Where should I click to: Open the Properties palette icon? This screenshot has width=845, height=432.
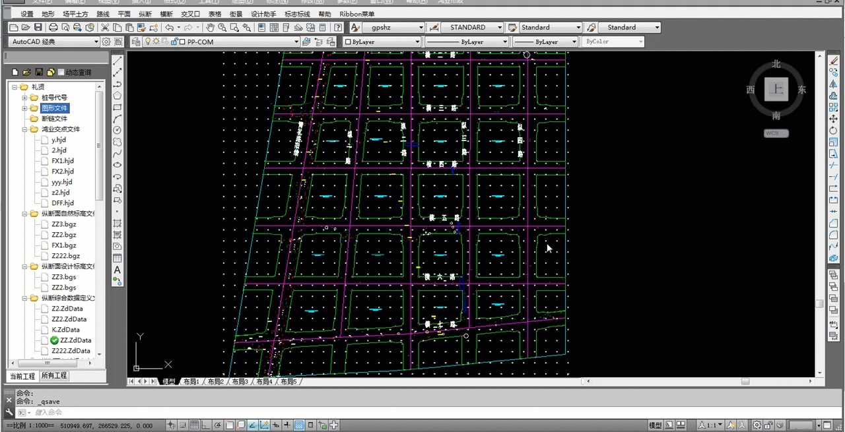tap(261, 27)
